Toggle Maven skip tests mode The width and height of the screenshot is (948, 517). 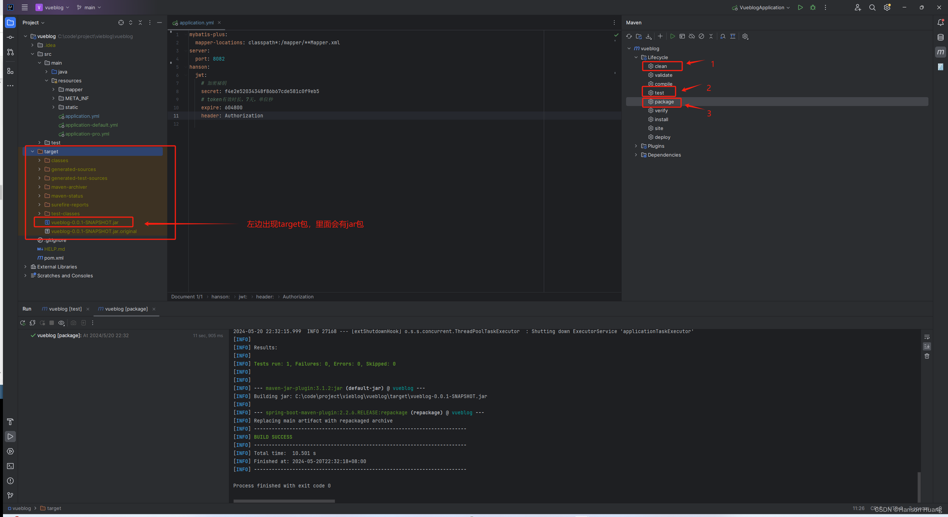point(701,36)
